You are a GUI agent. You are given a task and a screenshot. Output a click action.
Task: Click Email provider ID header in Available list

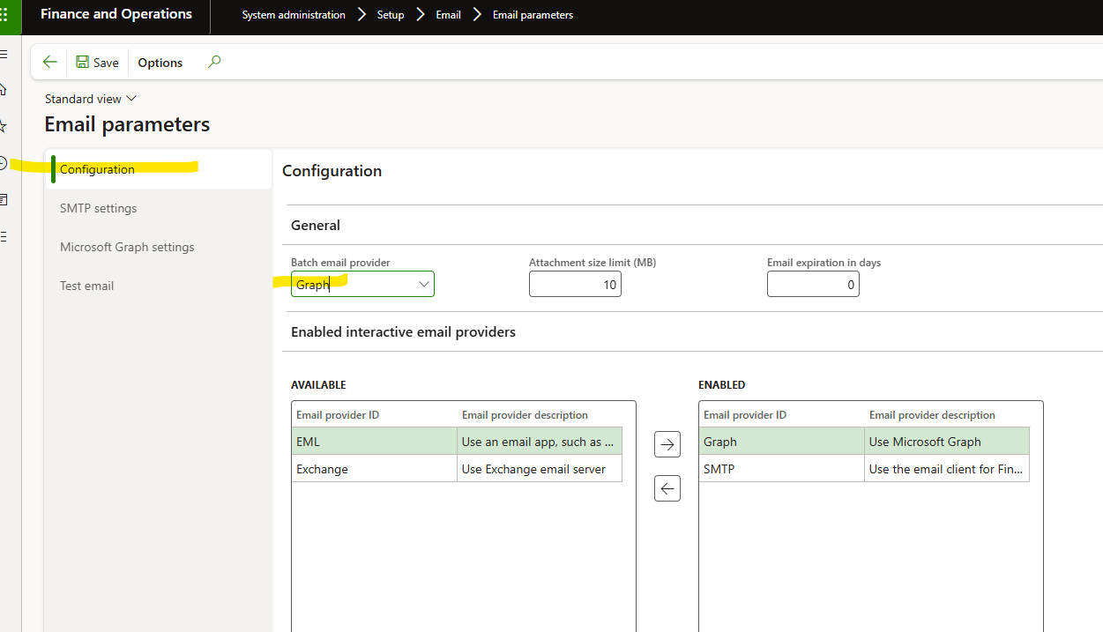tap(338, 415)
